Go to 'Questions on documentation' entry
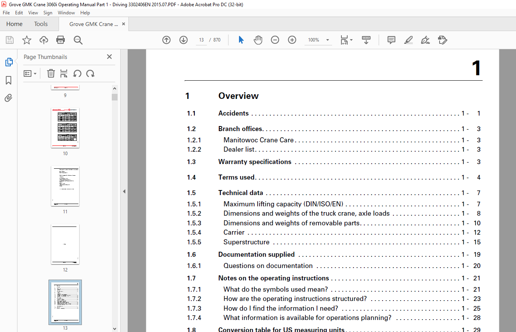The height and width of the screenshot is (332, 516). 268,266
